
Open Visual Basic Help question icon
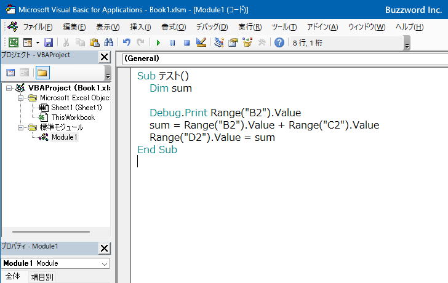[279, 42]
